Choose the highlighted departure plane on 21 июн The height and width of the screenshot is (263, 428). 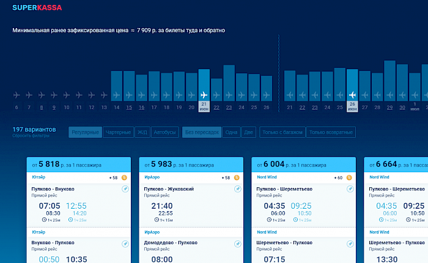204,95
